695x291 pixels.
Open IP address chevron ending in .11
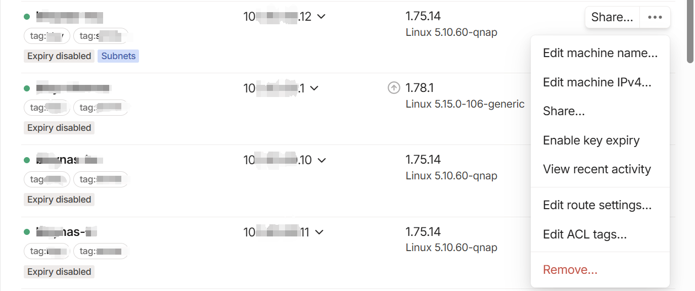(x=319, y=232)
